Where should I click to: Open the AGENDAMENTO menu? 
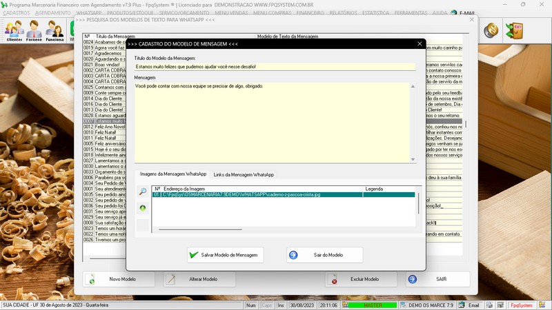53,13
